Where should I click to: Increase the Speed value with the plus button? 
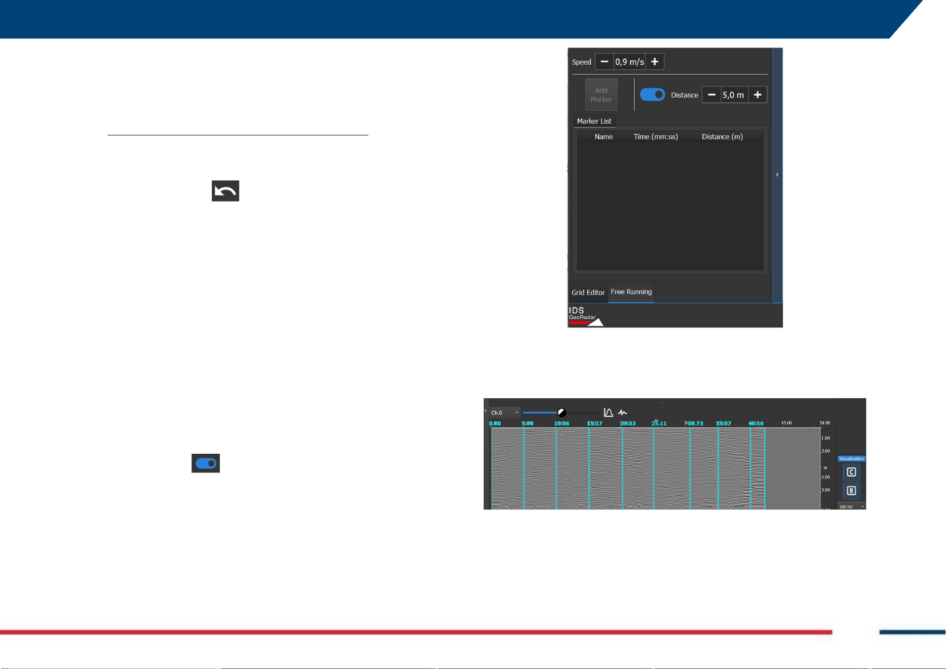tap(654, 62)
